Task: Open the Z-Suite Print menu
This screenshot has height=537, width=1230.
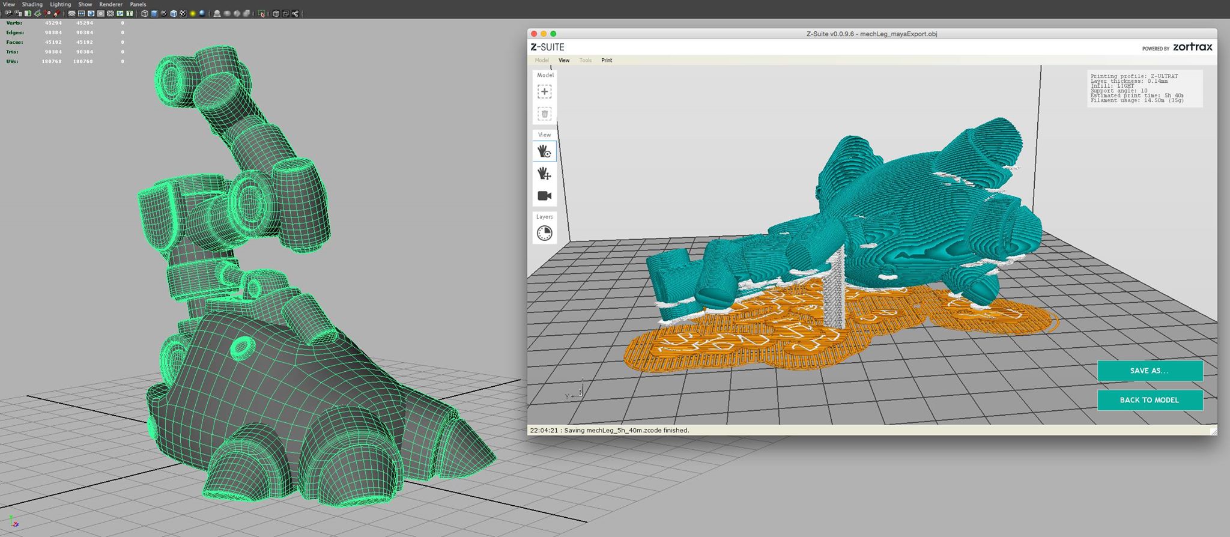Action: pyautogui.click(x=607, y=60)
